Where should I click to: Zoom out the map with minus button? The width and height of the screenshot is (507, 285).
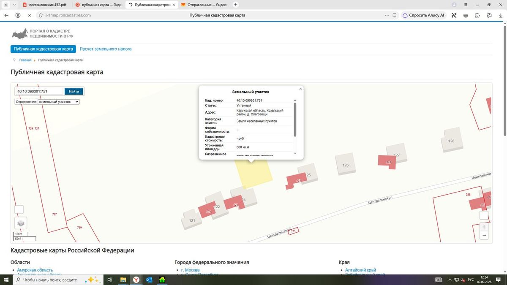[x=484, y=235]
